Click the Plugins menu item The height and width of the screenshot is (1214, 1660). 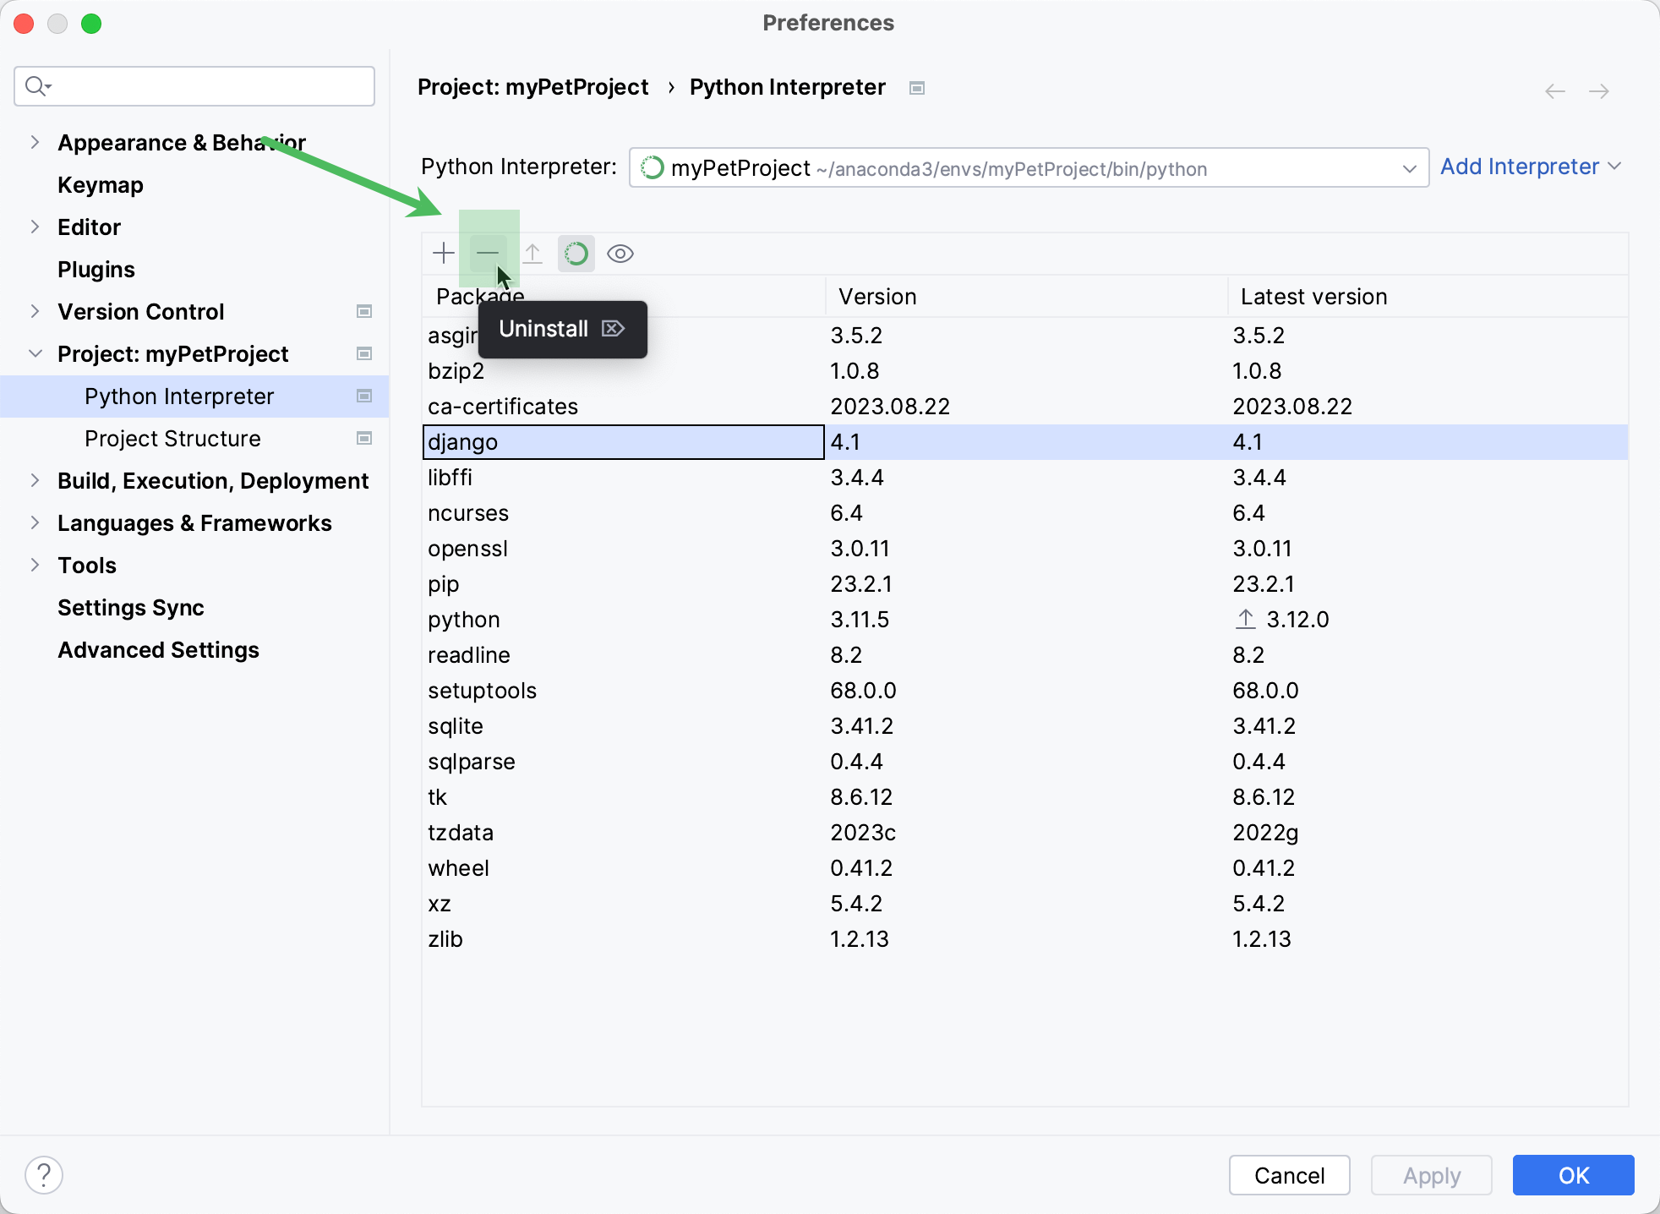point(96,270)
